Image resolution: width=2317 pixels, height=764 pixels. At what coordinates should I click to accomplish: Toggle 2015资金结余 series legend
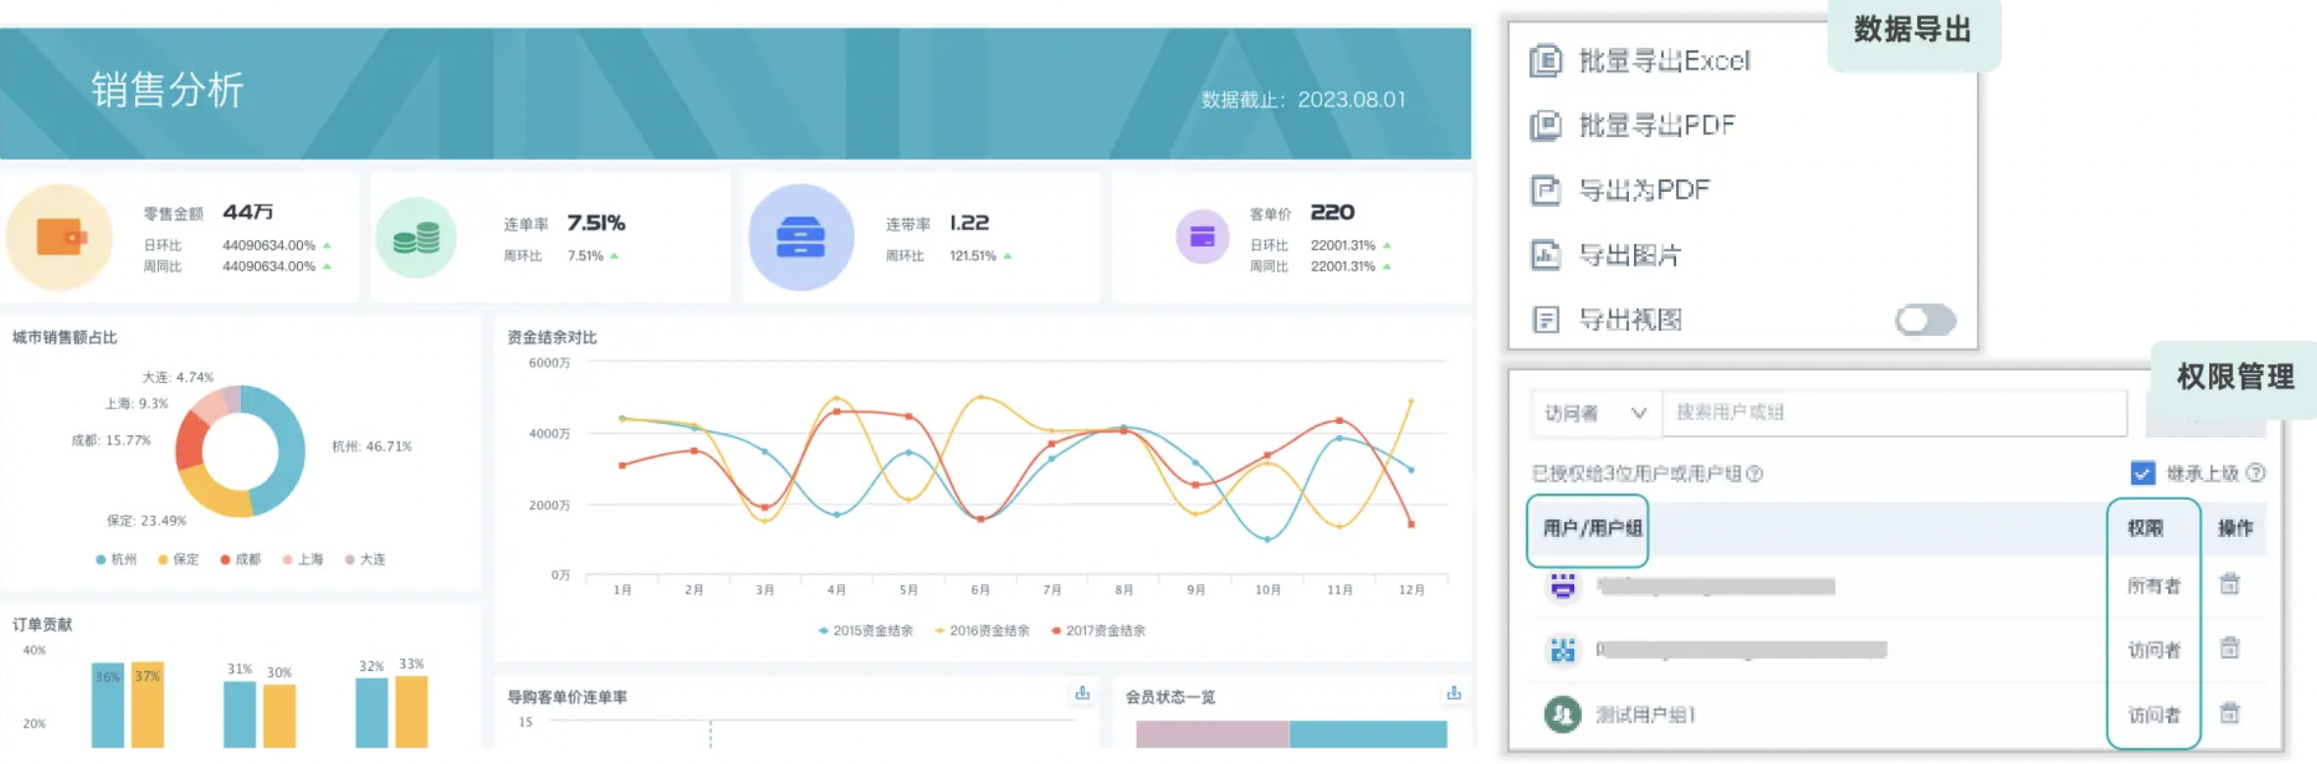865,631
